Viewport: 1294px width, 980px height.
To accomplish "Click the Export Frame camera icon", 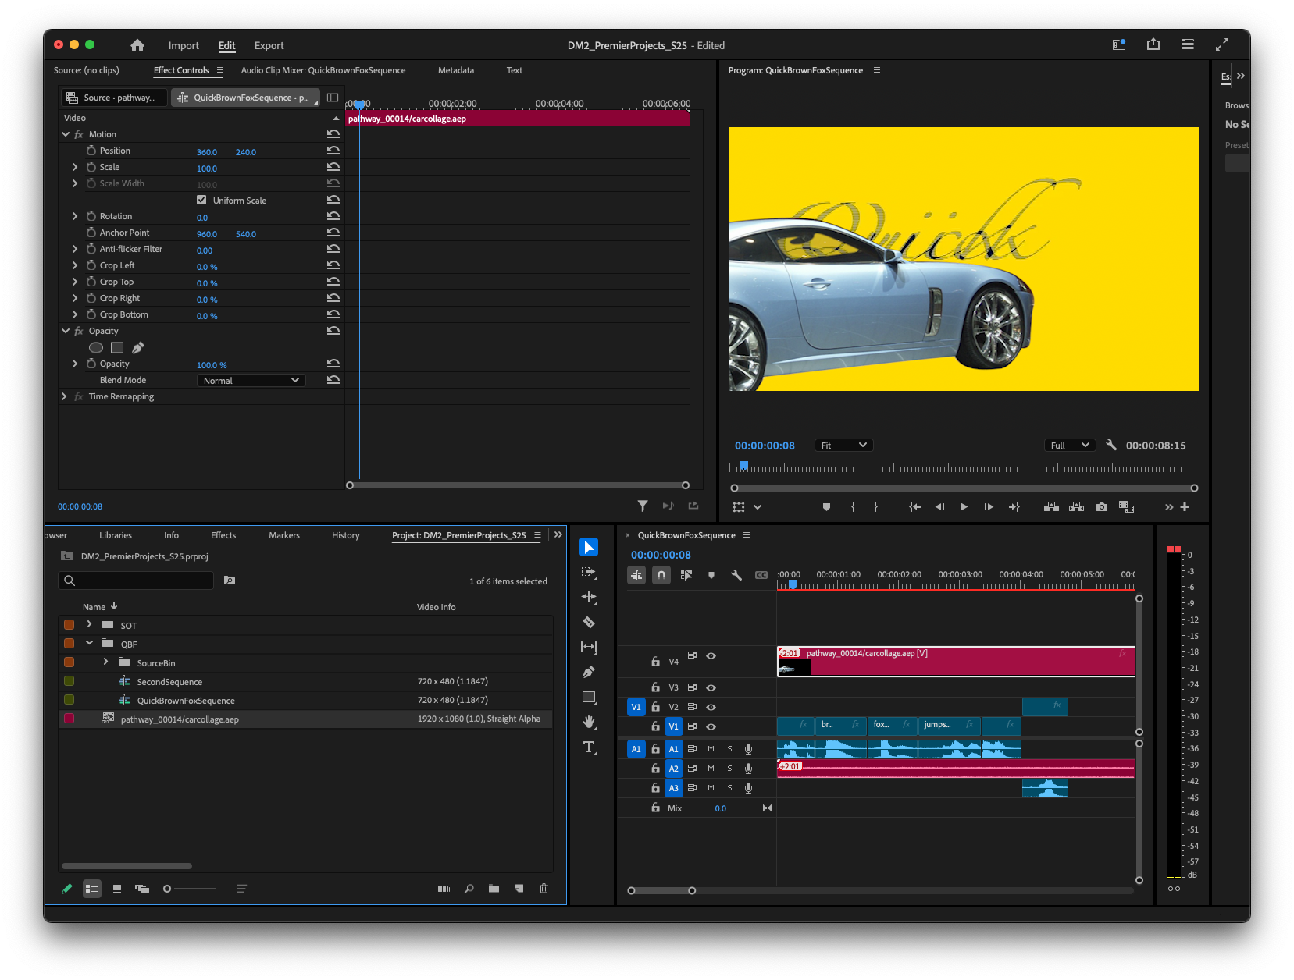I will tap(1101, 507).
